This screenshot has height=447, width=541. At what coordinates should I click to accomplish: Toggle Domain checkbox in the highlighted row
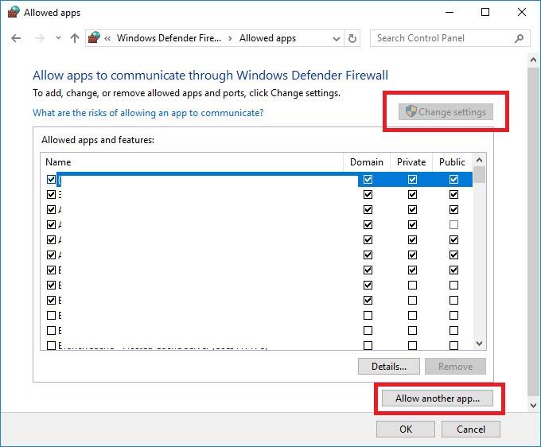tap(368, 179)
